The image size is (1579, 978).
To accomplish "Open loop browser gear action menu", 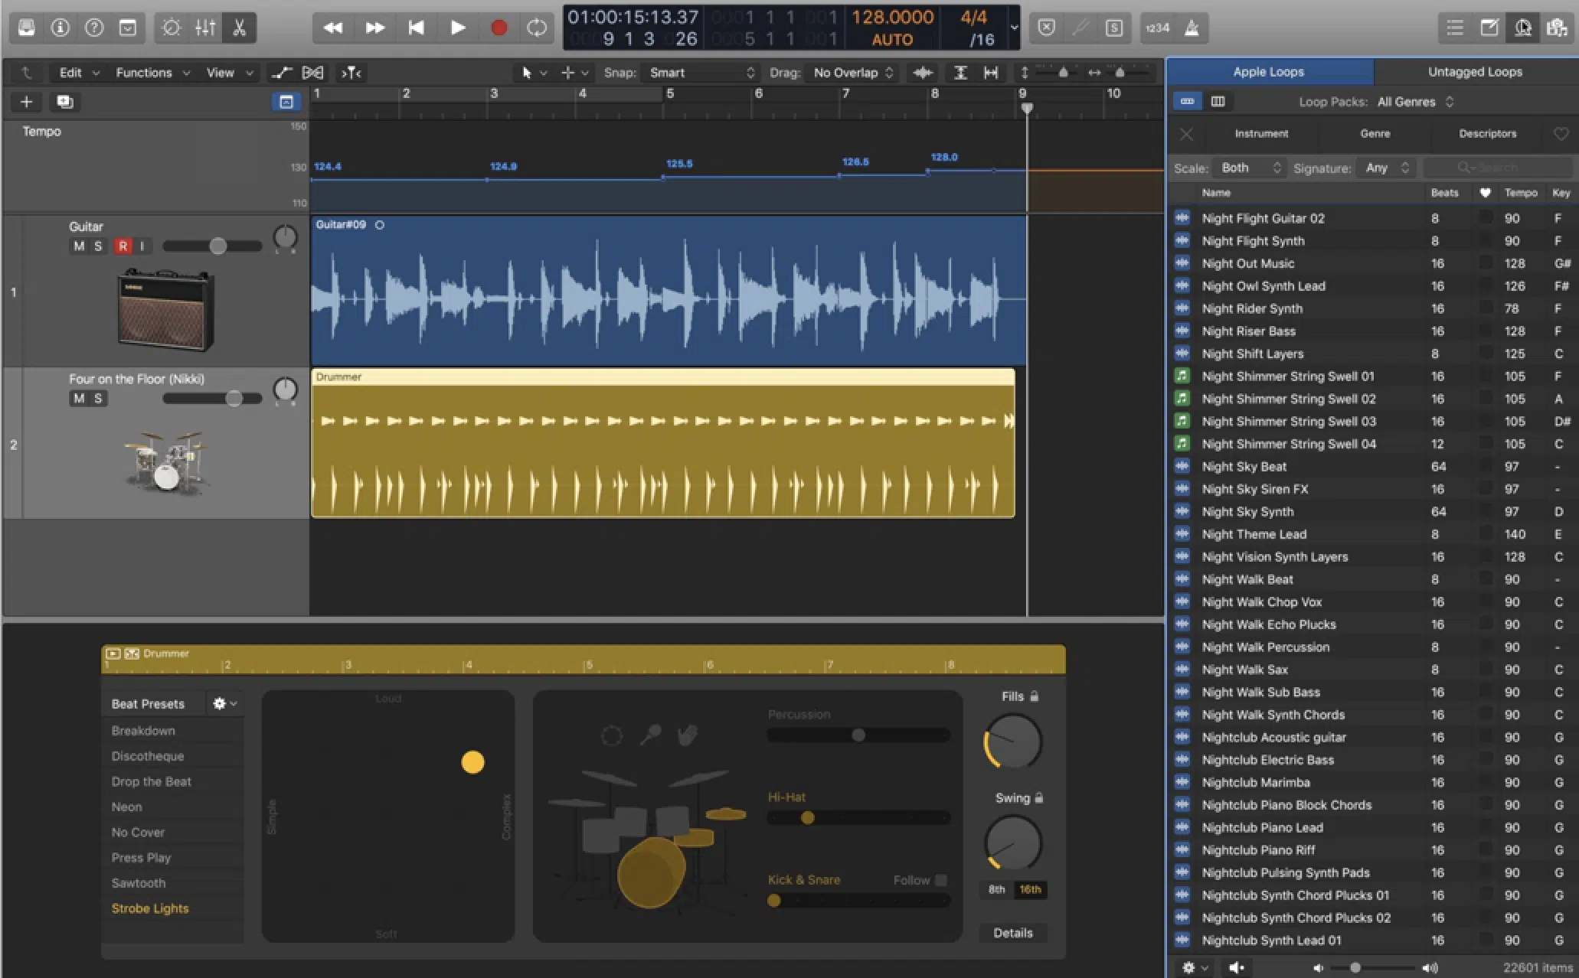I will tap(1193, 967).
